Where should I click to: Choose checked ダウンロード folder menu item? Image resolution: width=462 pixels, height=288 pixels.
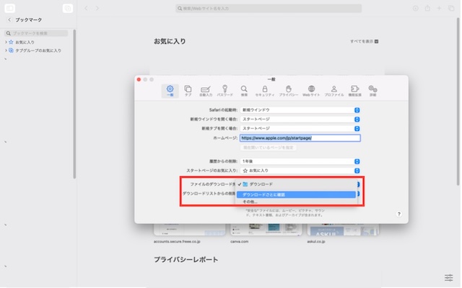tap(296, 184)
